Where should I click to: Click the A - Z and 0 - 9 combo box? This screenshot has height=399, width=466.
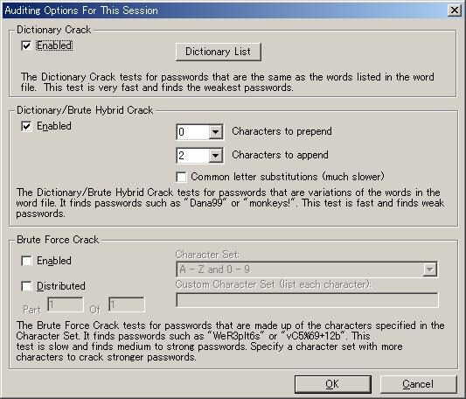[307, 269]
